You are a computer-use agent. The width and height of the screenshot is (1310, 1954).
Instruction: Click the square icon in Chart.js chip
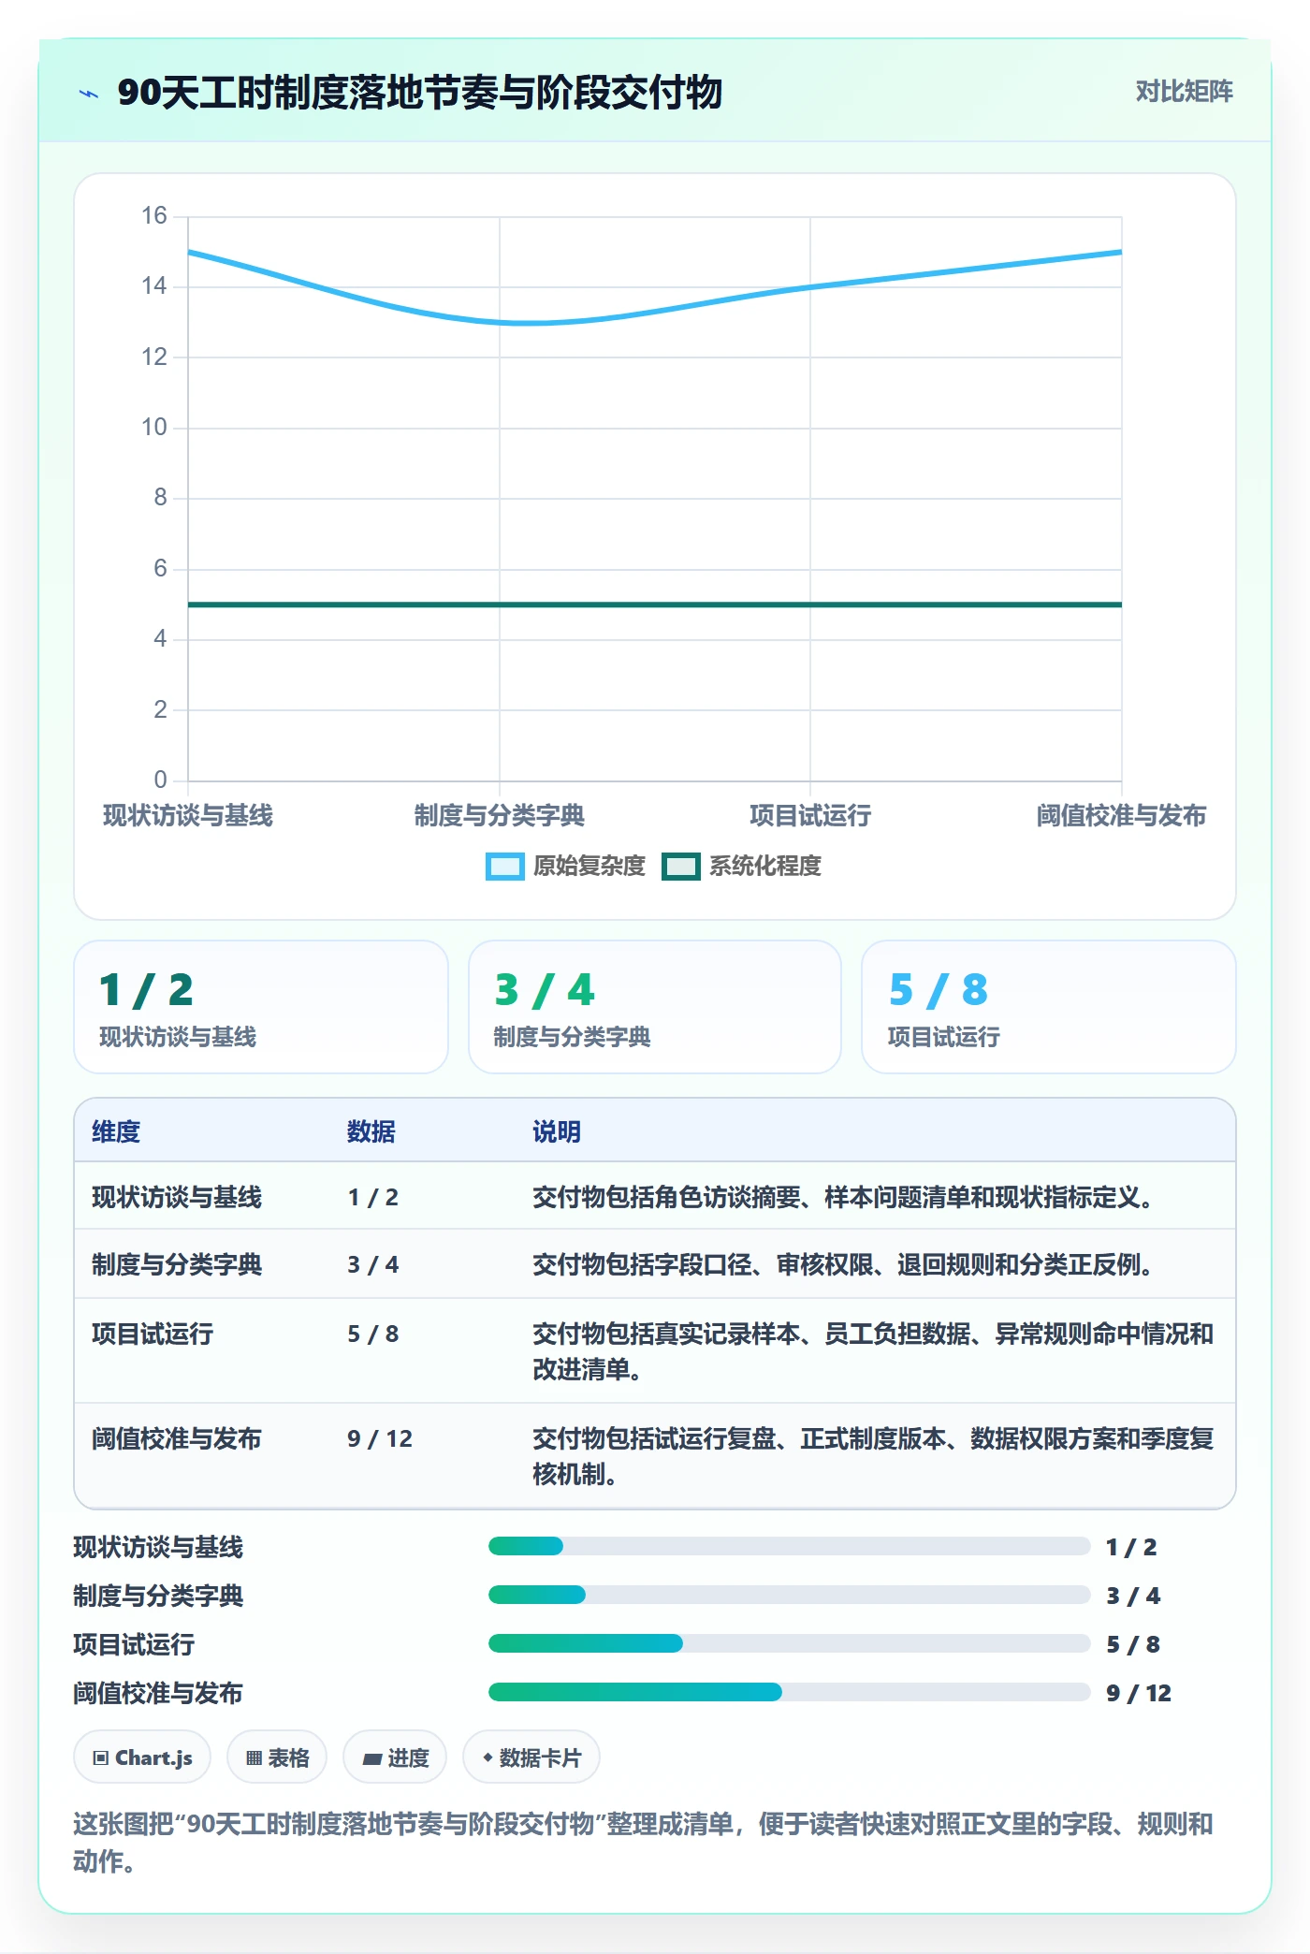pos(101,1758)
